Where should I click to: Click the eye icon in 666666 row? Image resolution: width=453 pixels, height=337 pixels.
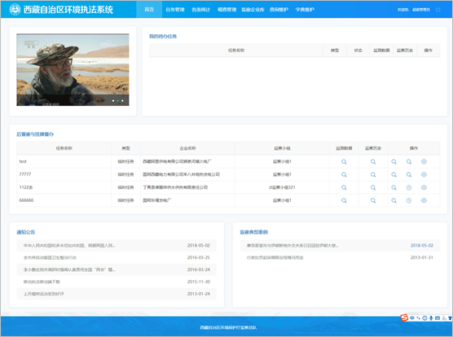click(424, 200)
